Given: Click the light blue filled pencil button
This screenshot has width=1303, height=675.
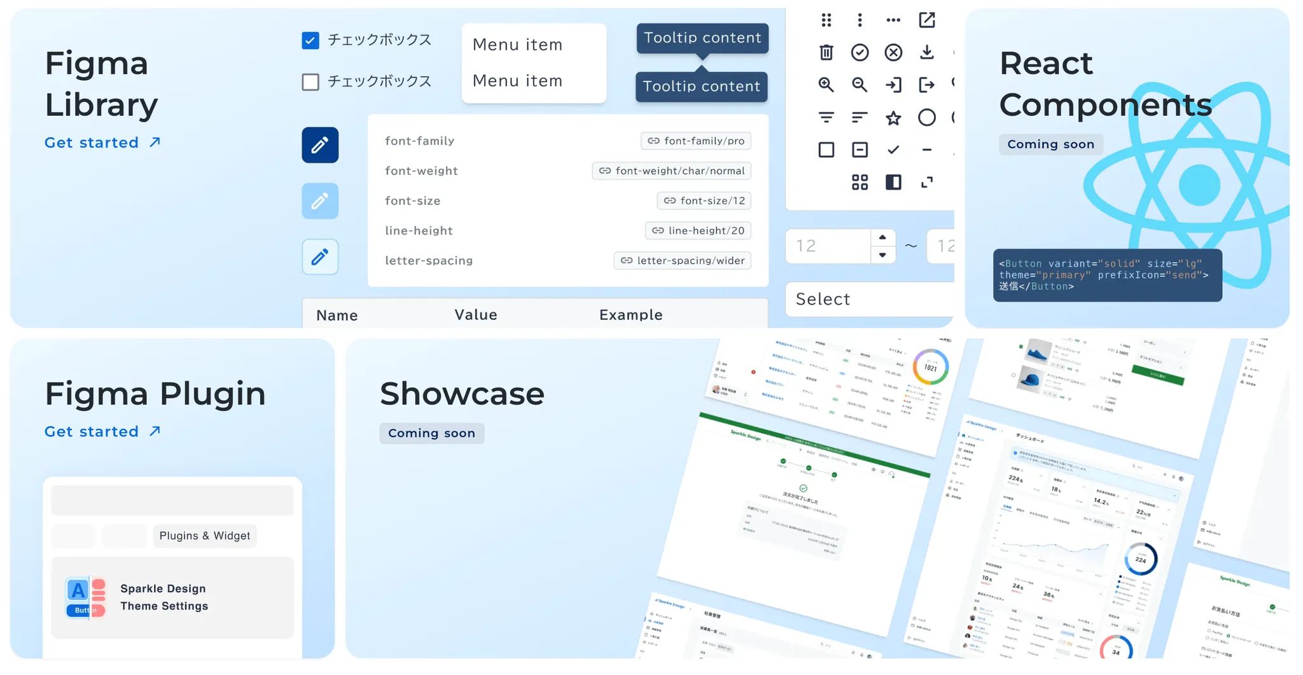Looking at the screenshot, I should point(320,201).
